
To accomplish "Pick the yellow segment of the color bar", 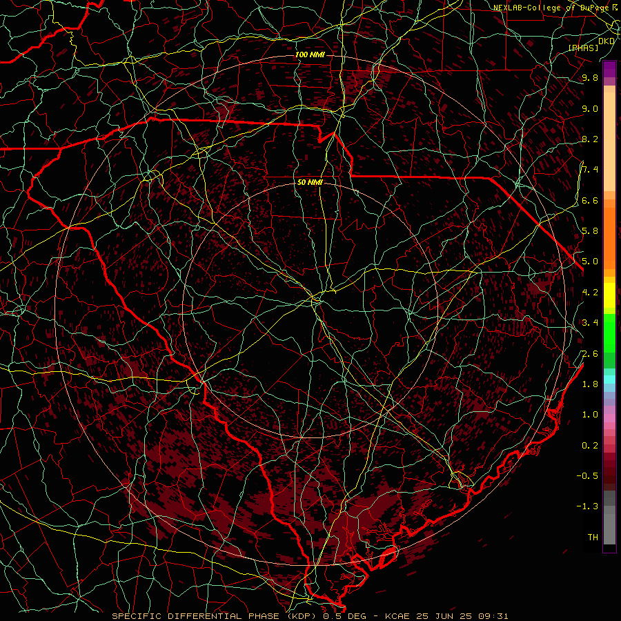I will click(x=609, y=295).
